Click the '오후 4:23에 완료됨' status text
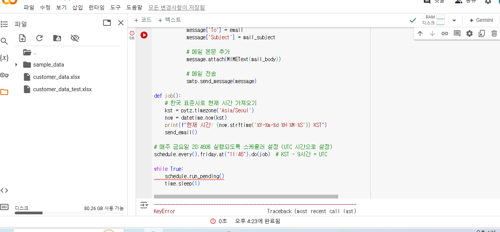Image resolution: width=500 pixels, height=232 pixels. 258,221
